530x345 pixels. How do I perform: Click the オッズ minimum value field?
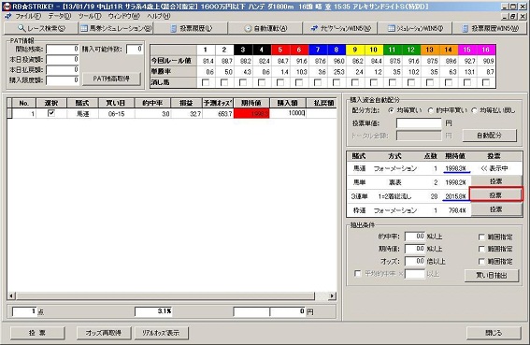(x=415, y=261)
